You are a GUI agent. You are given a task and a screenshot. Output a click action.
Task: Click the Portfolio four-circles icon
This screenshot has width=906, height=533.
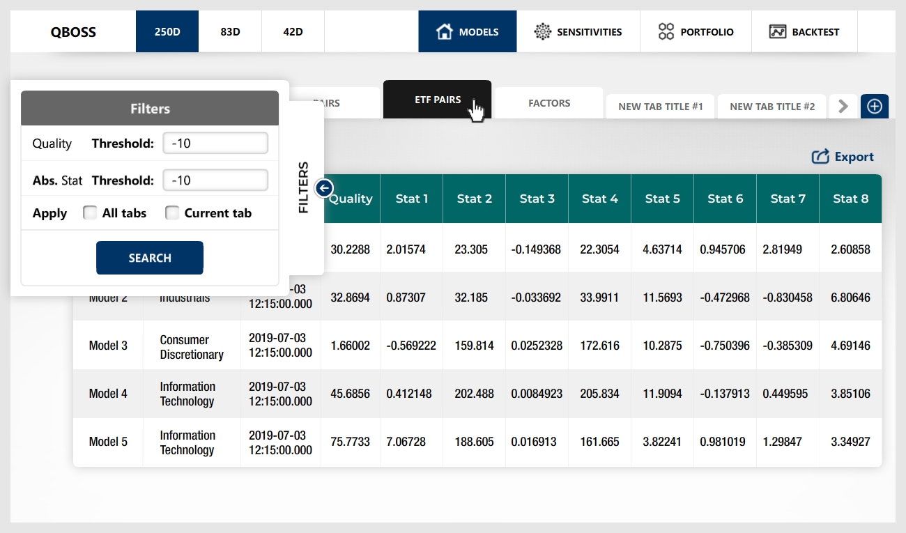[666, 31]
